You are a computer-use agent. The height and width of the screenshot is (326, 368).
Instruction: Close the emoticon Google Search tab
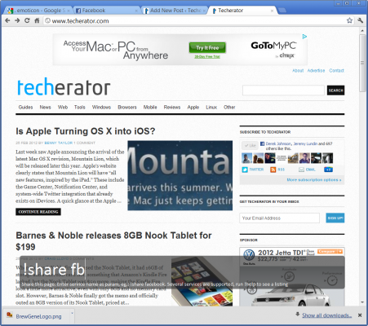[69, 11]
